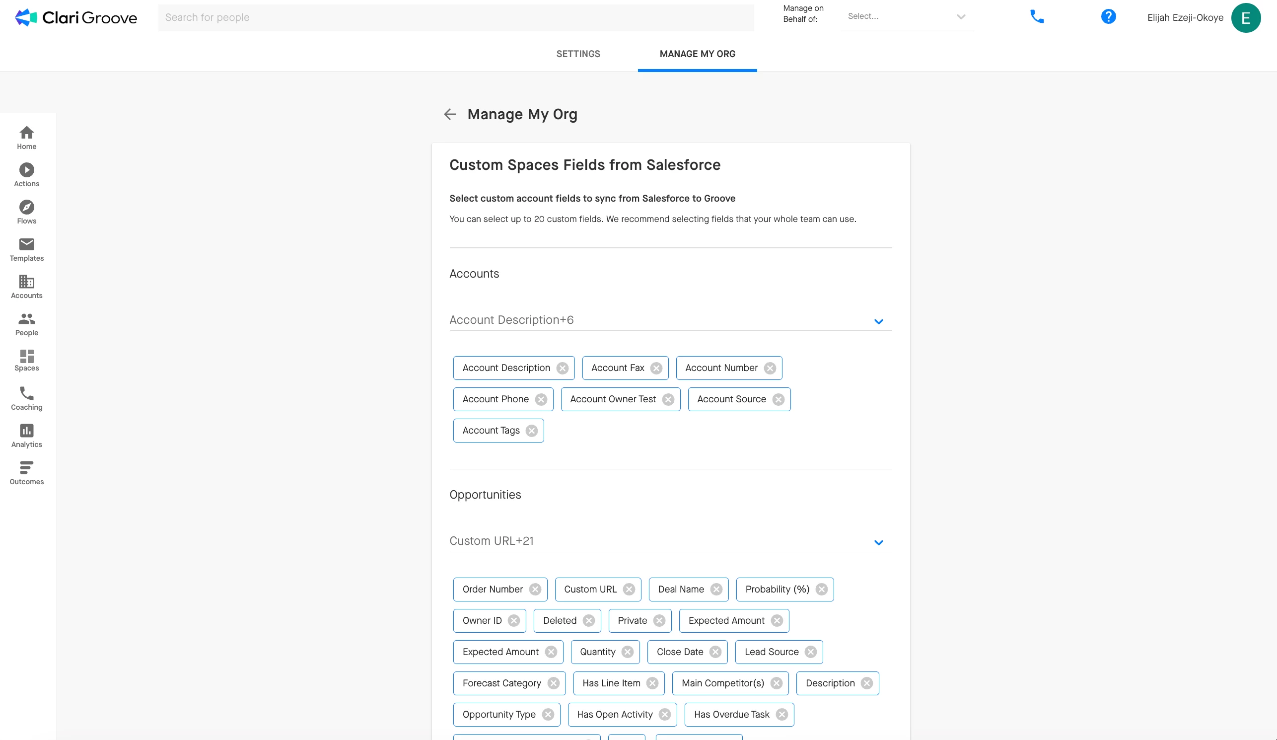Switch to the Settings tab
This screenshot has height=740, width=1277.
(x=578, y=54)
